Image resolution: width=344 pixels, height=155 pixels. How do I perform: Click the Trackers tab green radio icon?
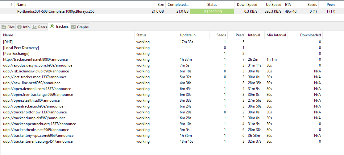(x=52, y=26)
